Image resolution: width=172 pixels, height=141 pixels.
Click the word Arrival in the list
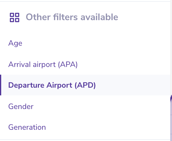pyautogui.click(x=19, y=64)
